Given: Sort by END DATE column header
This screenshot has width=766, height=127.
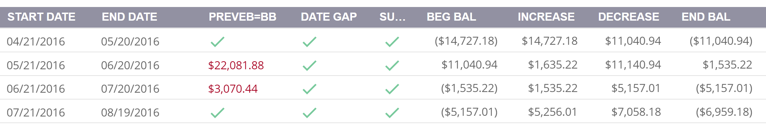Looking at the screenshot, I should tap(129, 17).
